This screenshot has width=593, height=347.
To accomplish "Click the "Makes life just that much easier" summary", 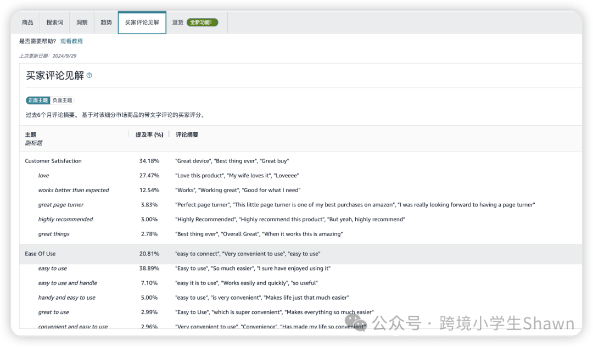I will pos(306,298).
